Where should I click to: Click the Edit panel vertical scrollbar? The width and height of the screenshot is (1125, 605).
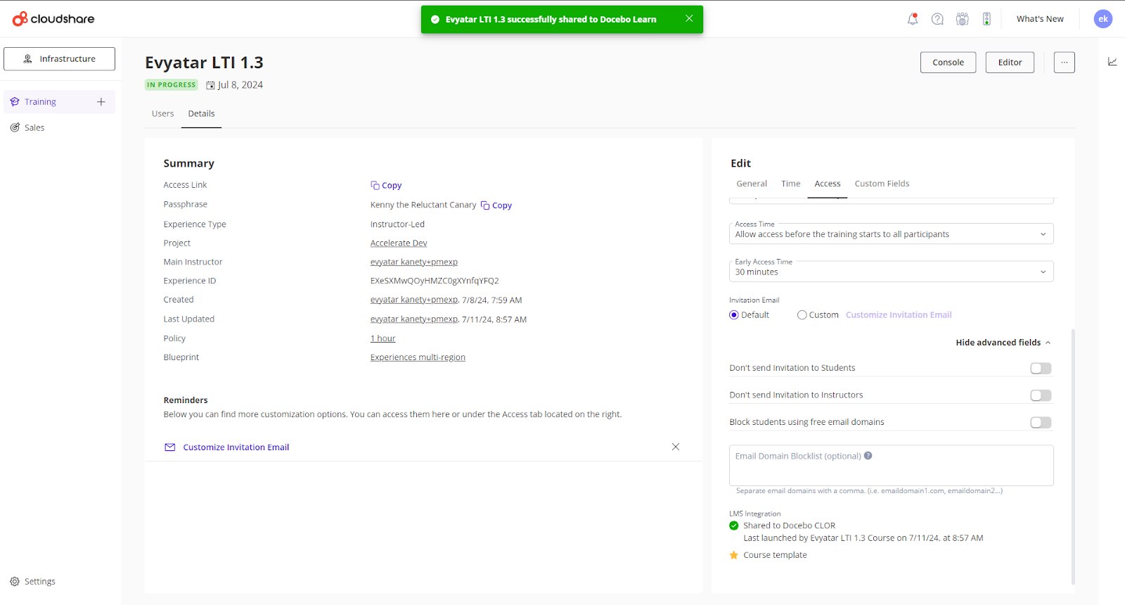click(x=1073, y=457)
